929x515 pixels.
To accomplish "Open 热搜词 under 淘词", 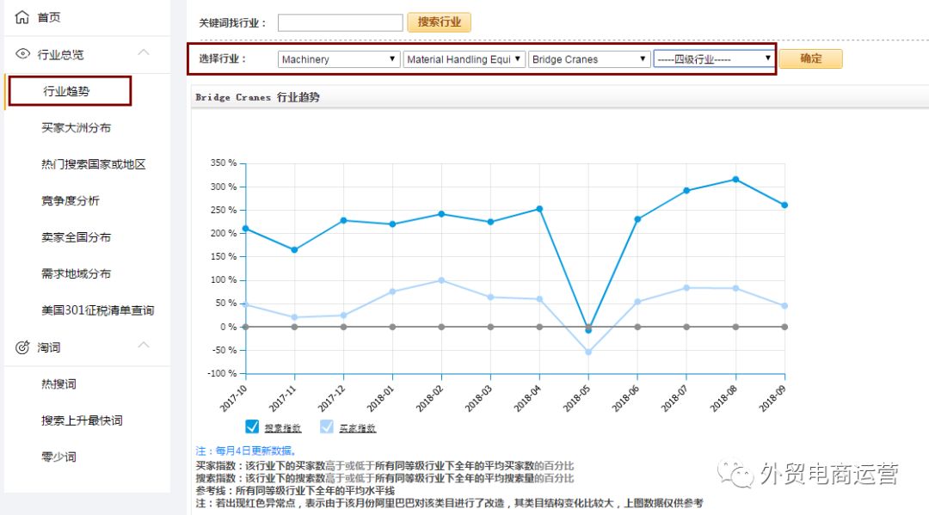I will coord(58,384).
